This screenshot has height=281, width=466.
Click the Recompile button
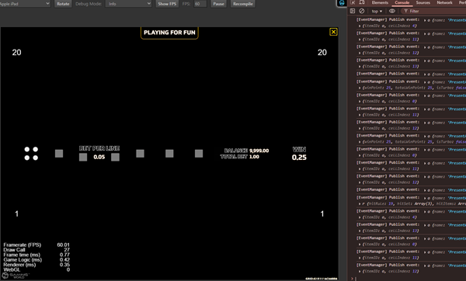click(243, 4)
